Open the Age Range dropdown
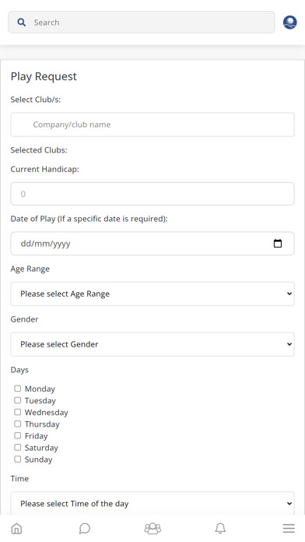305x542 pixels. (152, 294)
